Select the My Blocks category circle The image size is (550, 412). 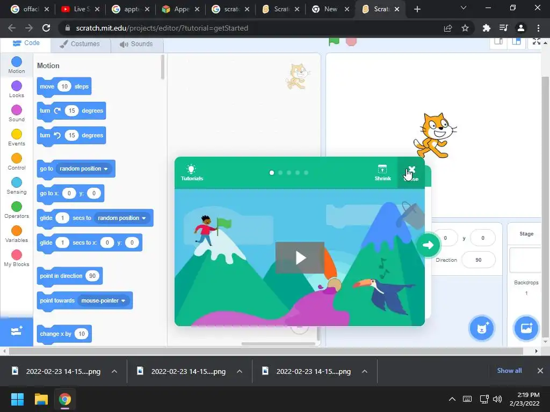(17, 255)
